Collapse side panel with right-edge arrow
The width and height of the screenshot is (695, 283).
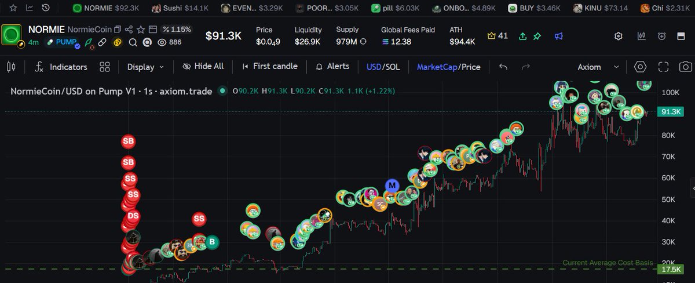[692, 187]
